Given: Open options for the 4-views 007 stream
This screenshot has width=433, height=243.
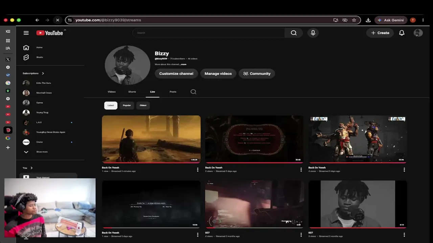Looking at the screenshot, I should [x=301, y=235].
